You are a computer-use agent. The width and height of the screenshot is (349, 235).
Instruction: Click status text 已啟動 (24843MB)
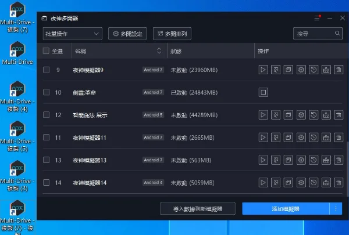pyautogui.click(x=194, y=92)
